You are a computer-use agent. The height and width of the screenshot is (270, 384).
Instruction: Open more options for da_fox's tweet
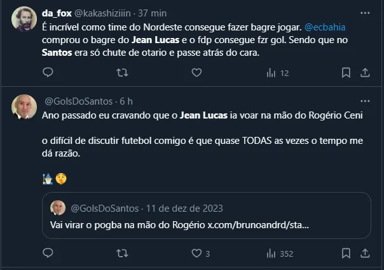(366, 12)
